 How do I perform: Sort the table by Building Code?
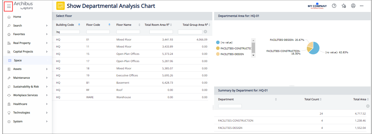click(79, 25)
